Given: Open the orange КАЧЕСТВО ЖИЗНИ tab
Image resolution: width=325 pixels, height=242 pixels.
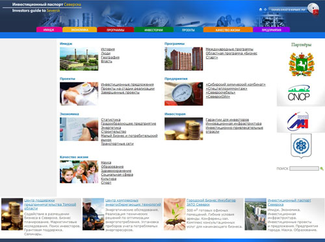Looking at the screenshot, I should tap(228, 30).
